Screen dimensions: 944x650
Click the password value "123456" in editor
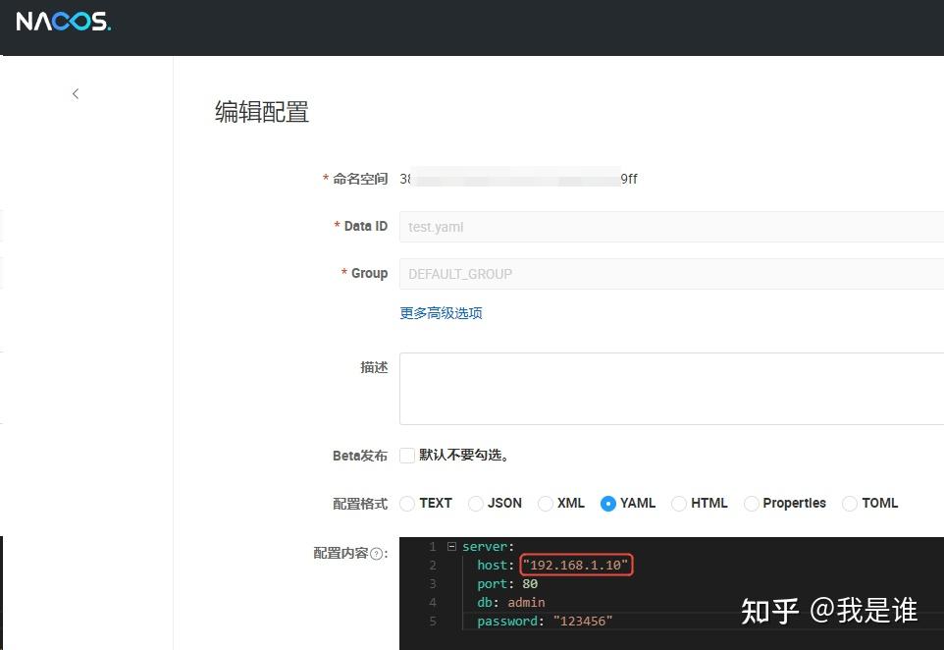(x=585, y=621)
